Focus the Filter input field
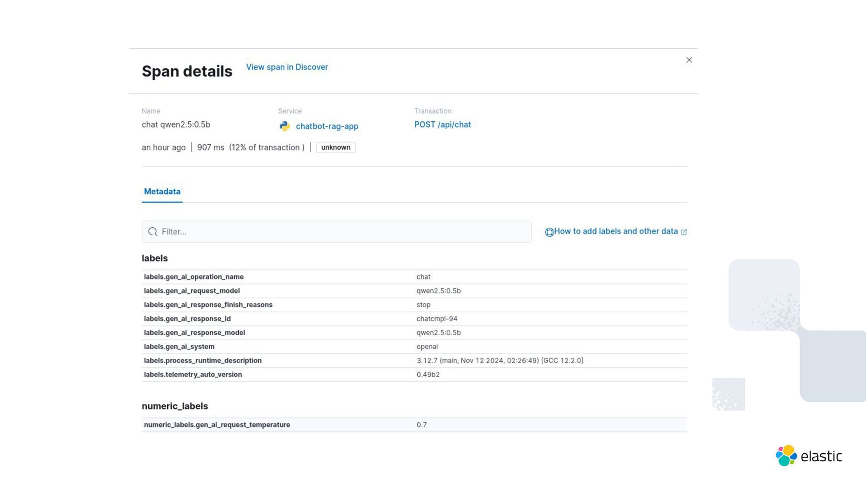Image resolution: width=866 pixels, height=487 pixels. pos(343,232)
